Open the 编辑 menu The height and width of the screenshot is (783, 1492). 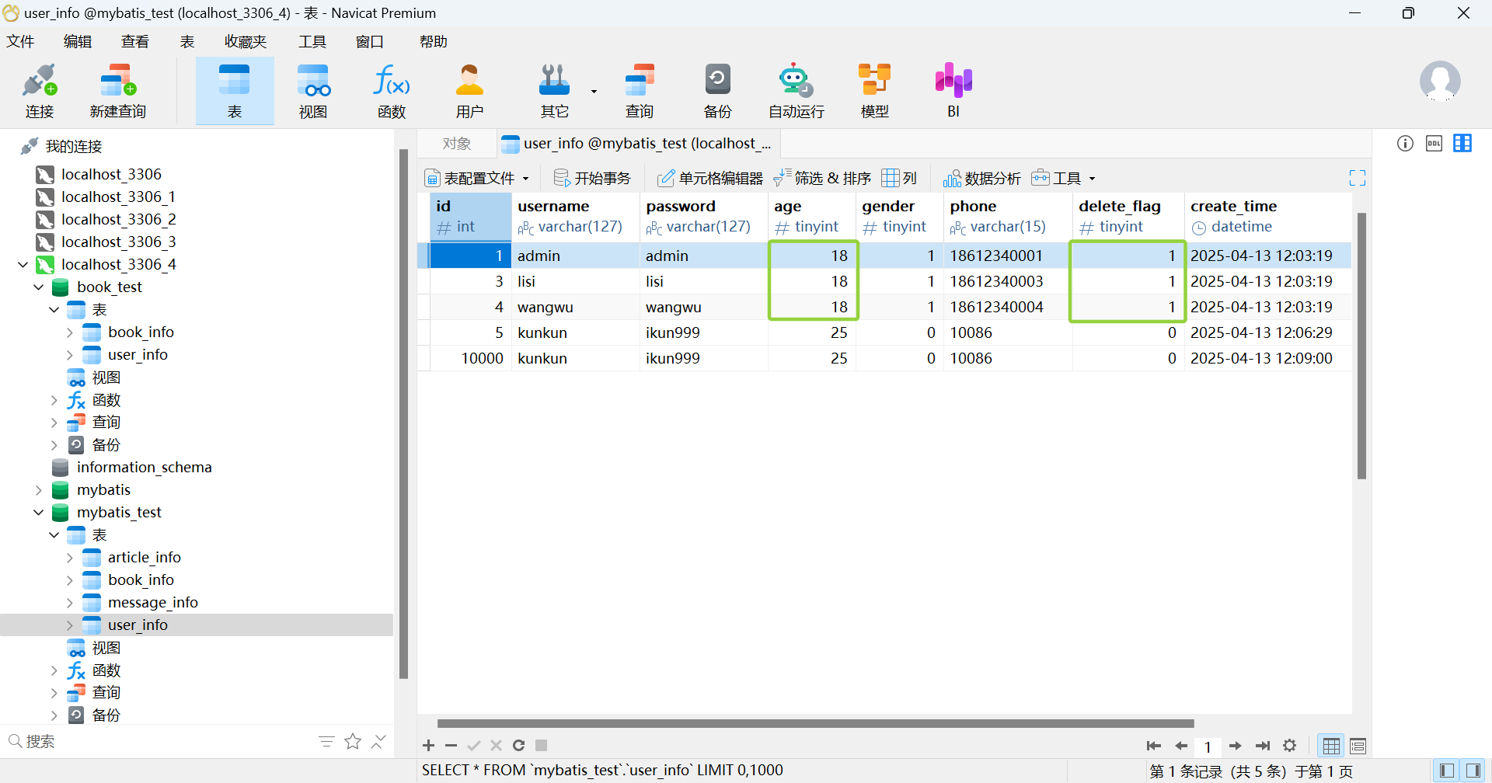pyautogui.click(x=78, y=41)
